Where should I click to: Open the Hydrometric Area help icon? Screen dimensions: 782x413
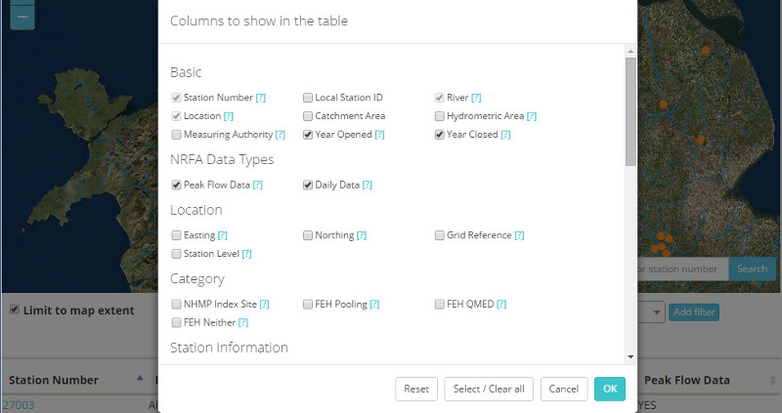(532, 116)
